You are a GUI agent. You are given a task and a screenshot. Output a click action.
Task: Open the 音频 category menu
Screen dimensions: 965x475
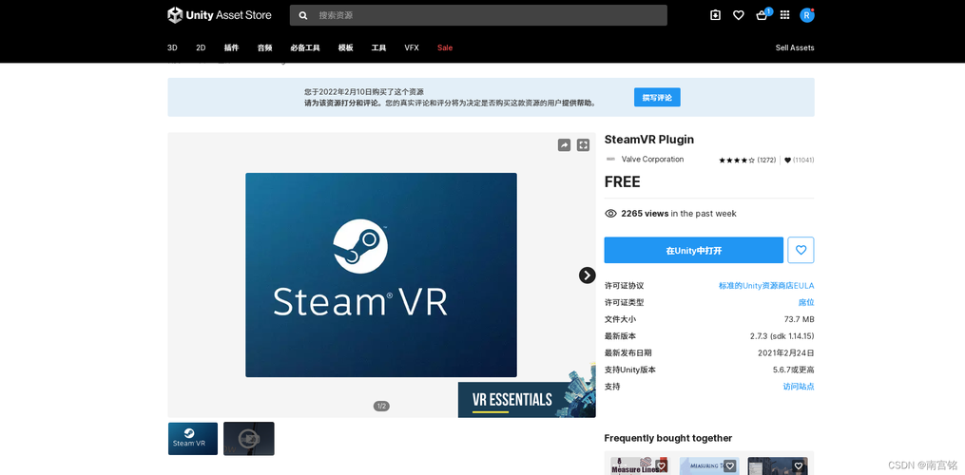pos(264,47)
